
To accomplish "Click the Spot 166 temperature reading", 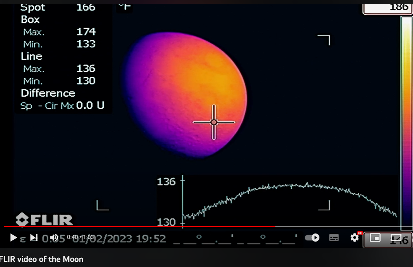I will [58, 7].
